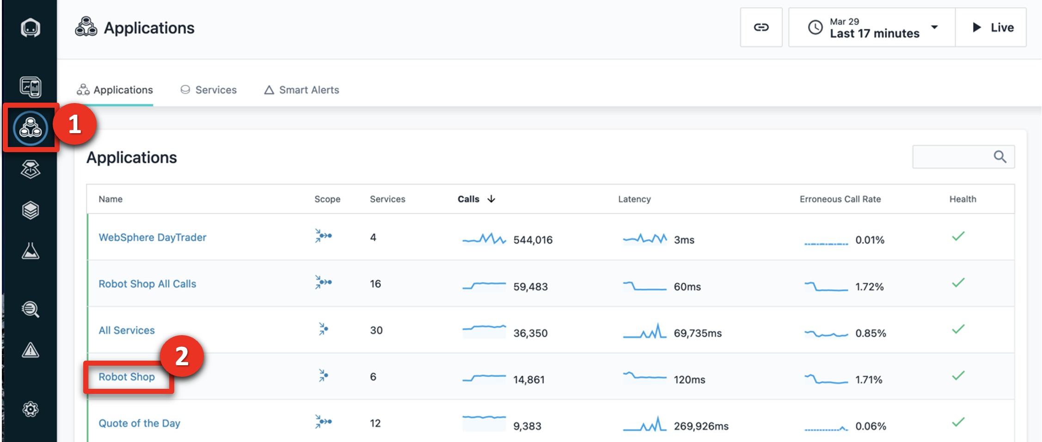Open the alert triangle sidebar icon

point(31,350)
